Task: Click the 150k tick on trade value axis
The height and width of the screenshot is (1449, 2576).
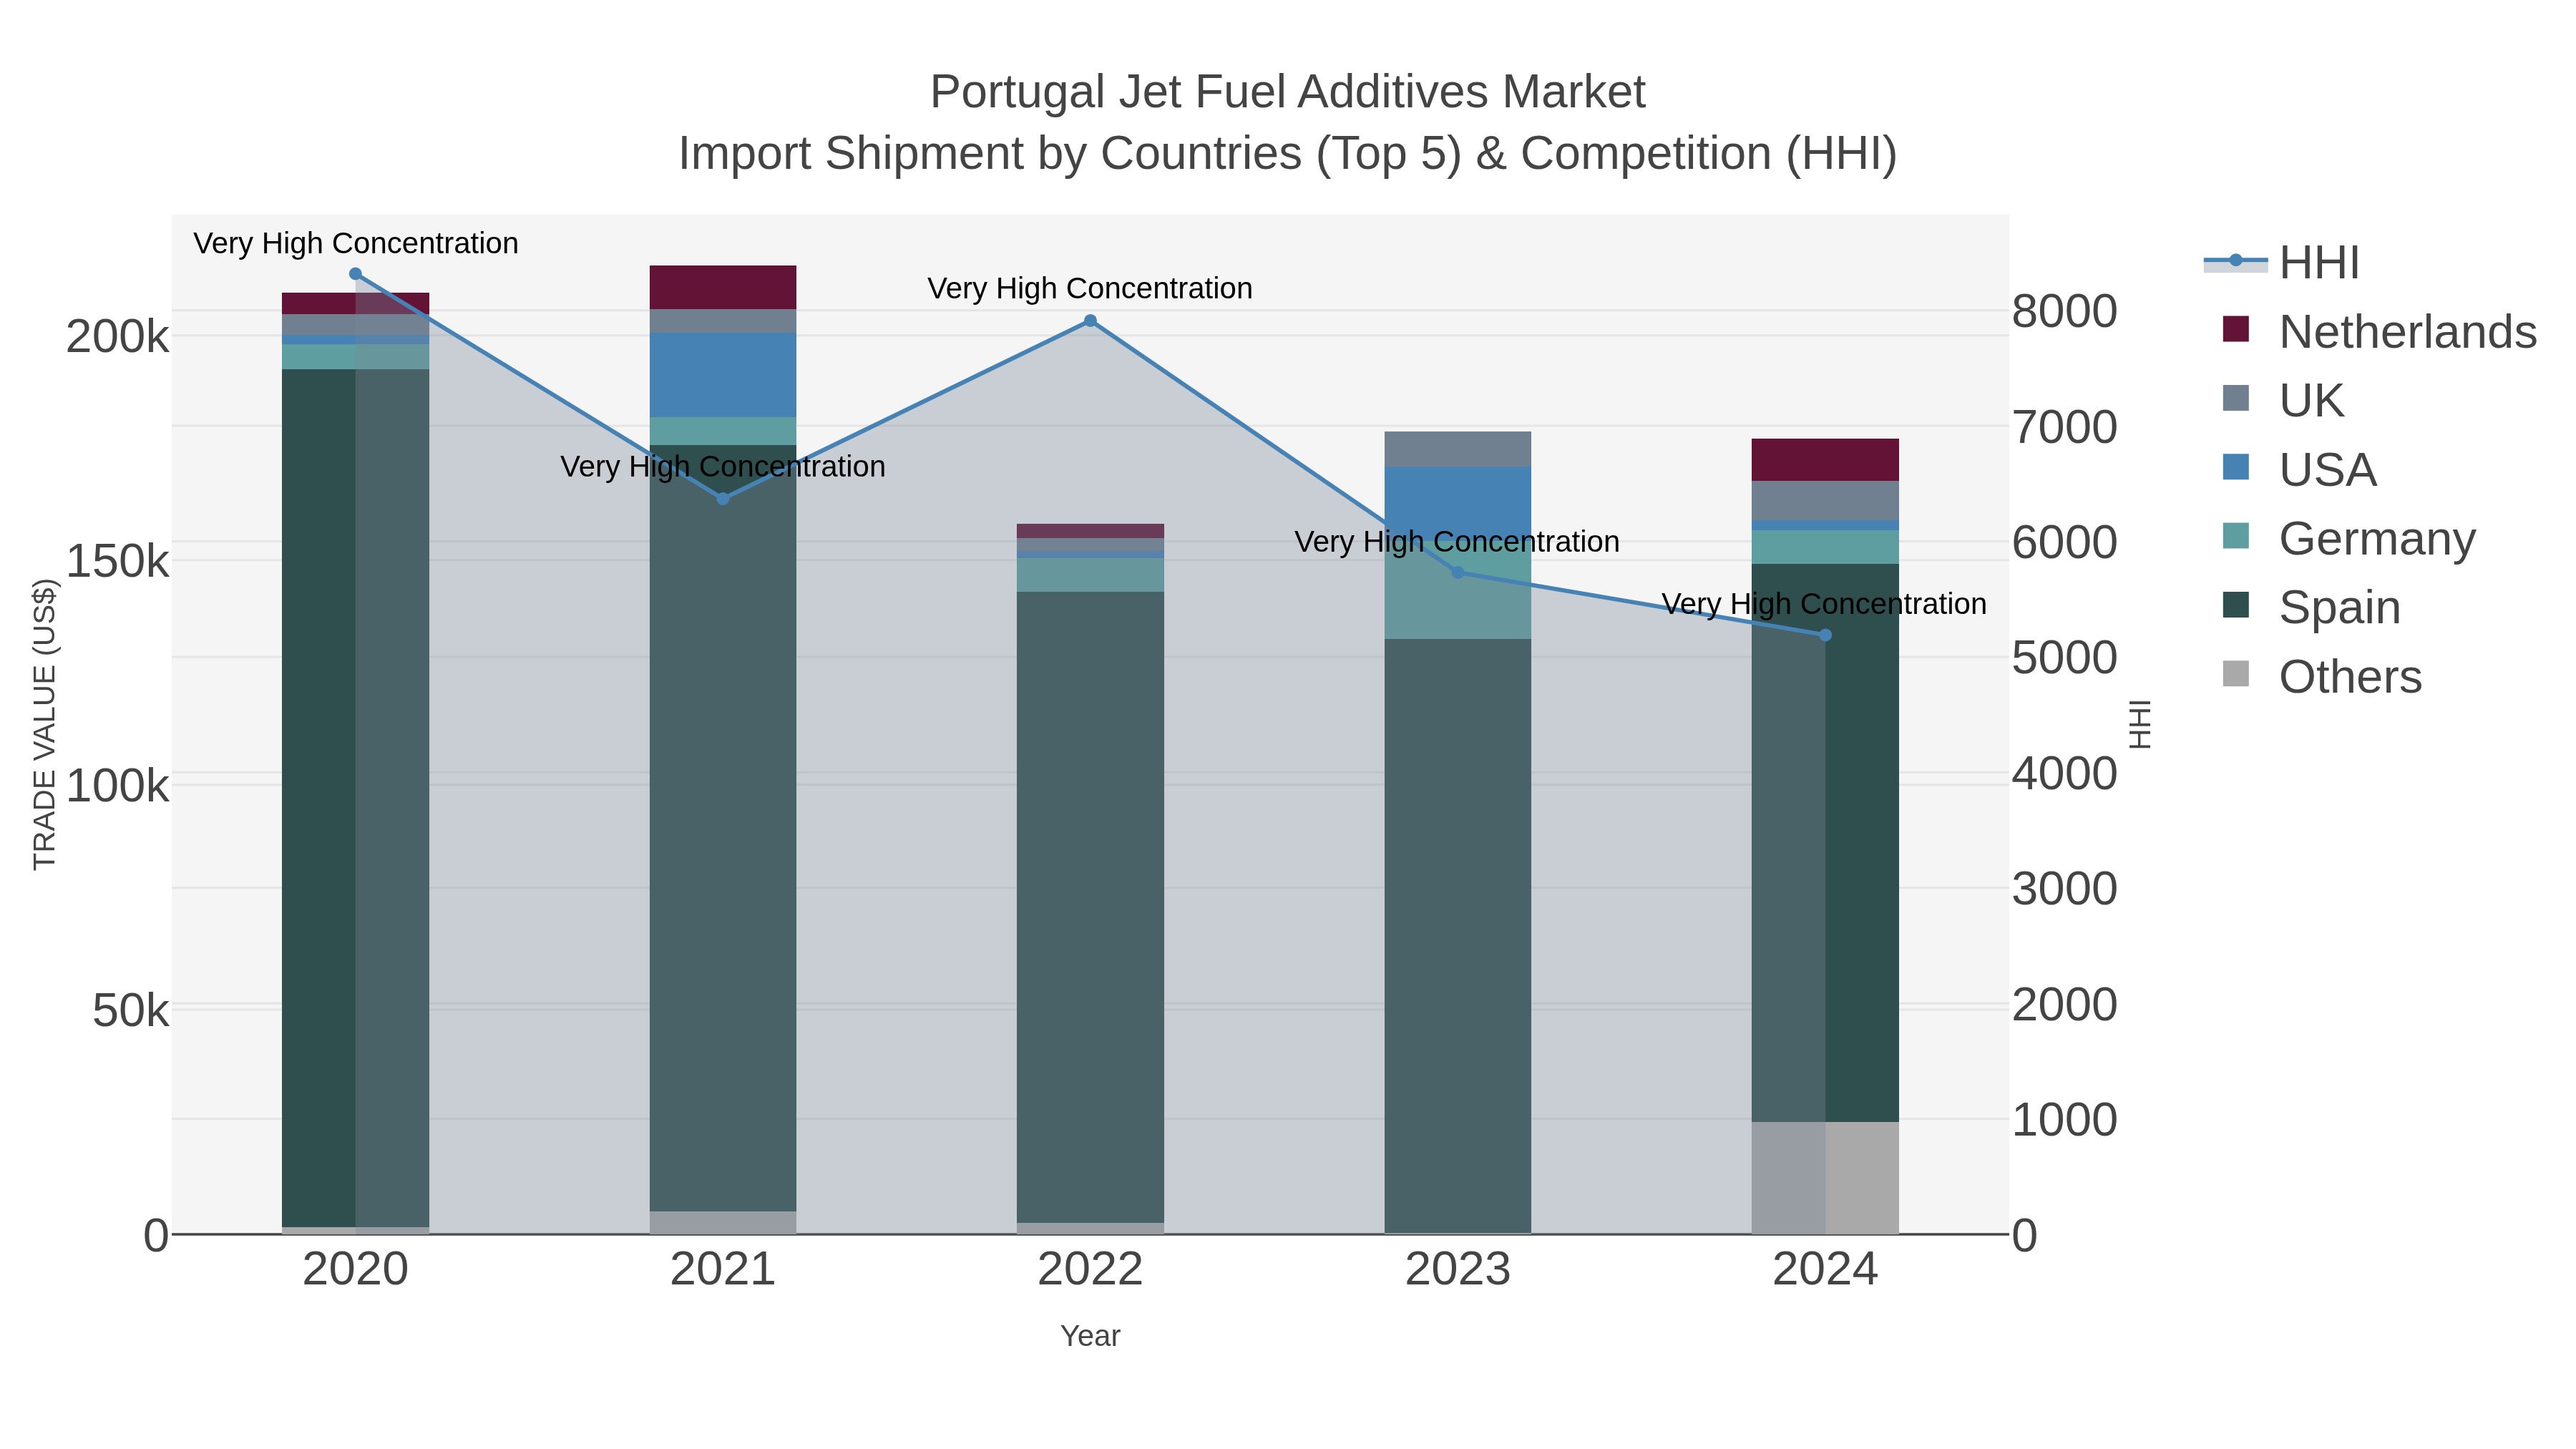Action: (118, 562)
